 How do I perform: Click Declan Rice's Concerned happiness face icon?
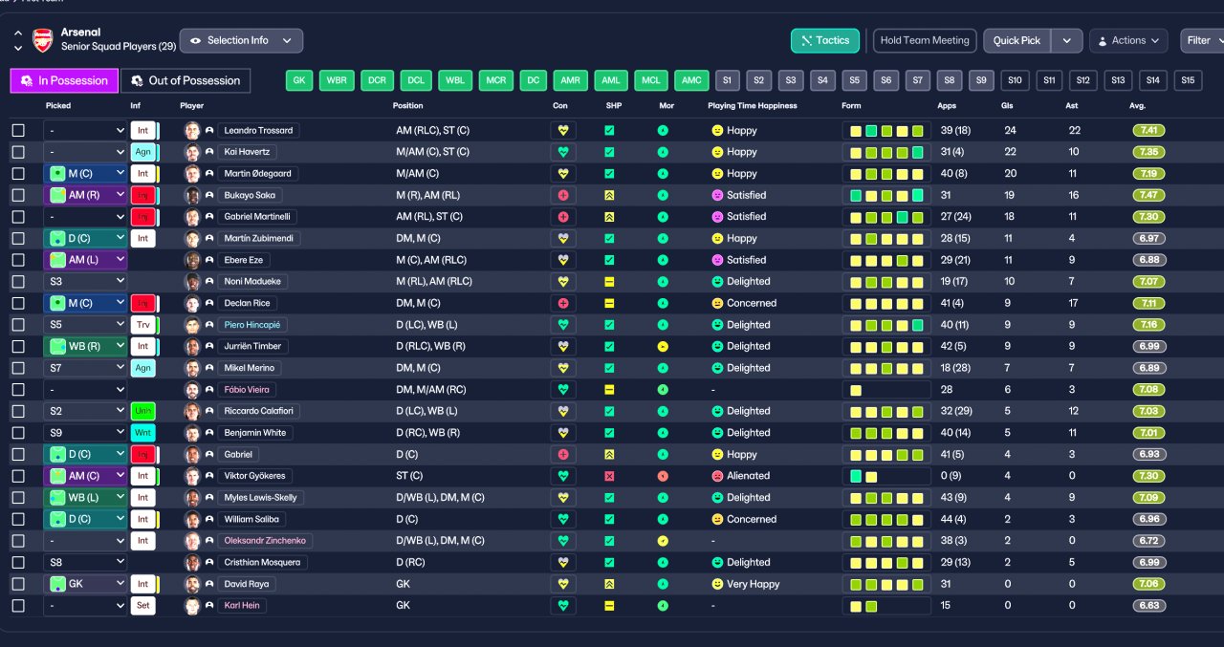(717, 303)
